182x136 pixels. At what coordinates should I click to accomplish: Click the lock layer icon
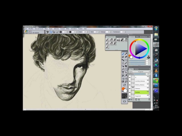139,99
